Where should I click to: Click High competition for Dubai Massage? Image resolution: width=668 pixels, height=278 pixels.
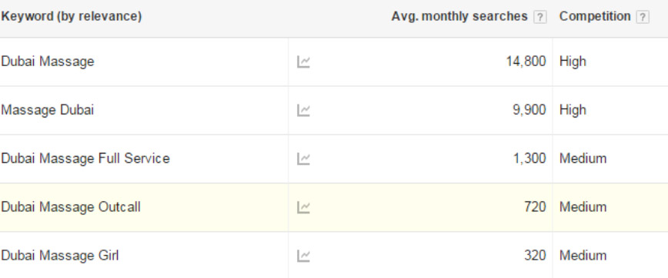pyautogui.click(x=573, y=61)
